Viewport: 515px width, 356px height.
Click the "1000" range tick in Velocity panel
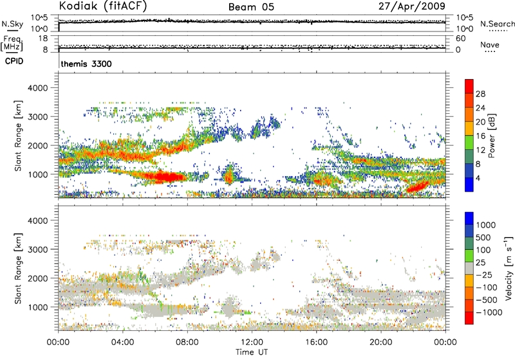38,307
